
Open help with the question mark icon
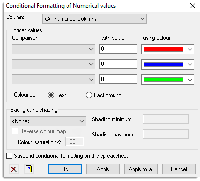[x=29, y=169]
